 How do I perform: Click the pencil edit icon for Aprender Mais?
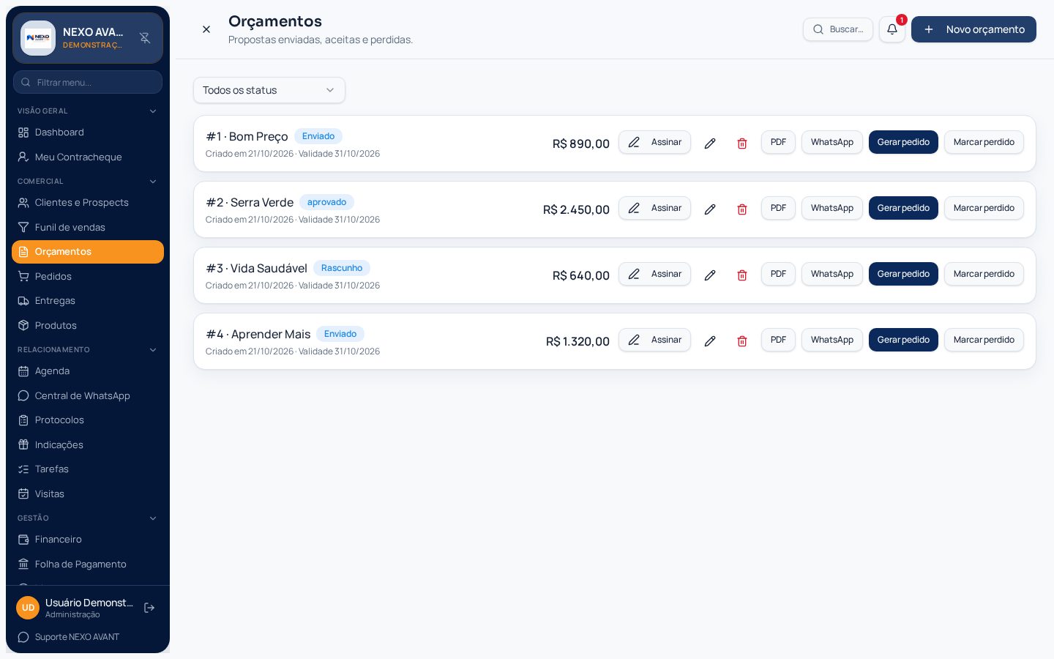pyautogui.click(x=710, y=341)
